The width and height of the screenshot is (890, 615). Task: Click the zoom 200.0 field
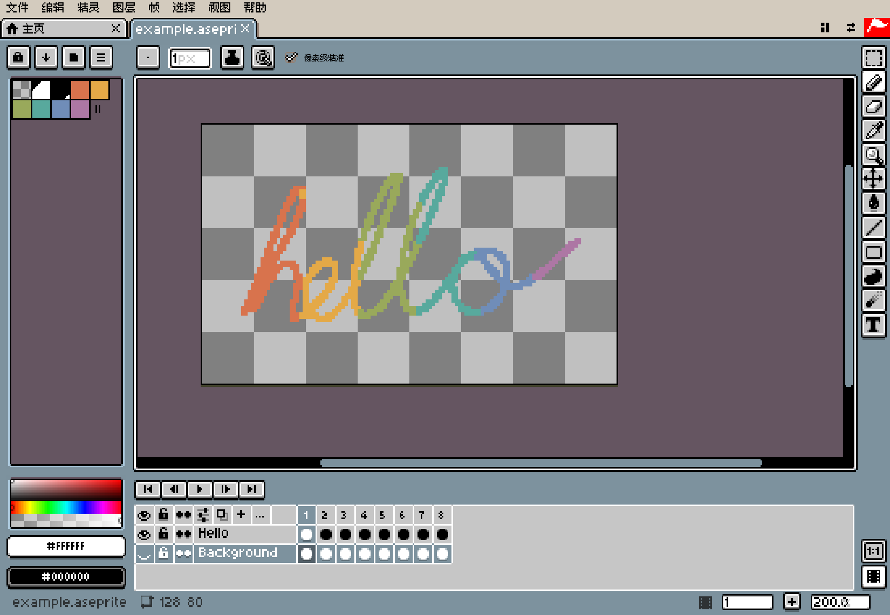pos(840,602)
